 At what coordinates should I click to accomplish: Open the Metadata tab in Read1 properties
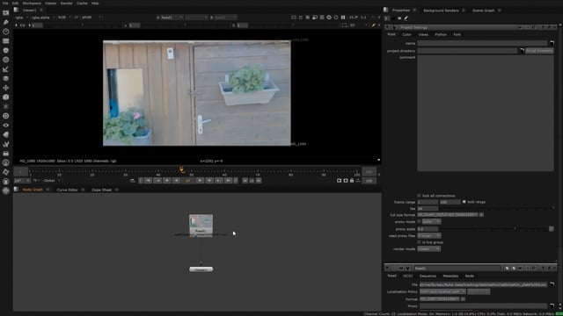(x=450, y=276)
